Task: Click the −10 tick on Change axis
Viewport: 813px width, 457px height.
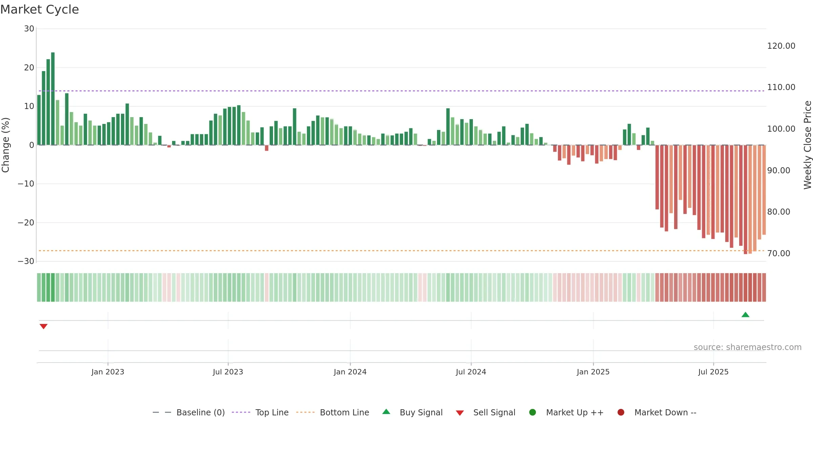Action: tap(26, 183)
